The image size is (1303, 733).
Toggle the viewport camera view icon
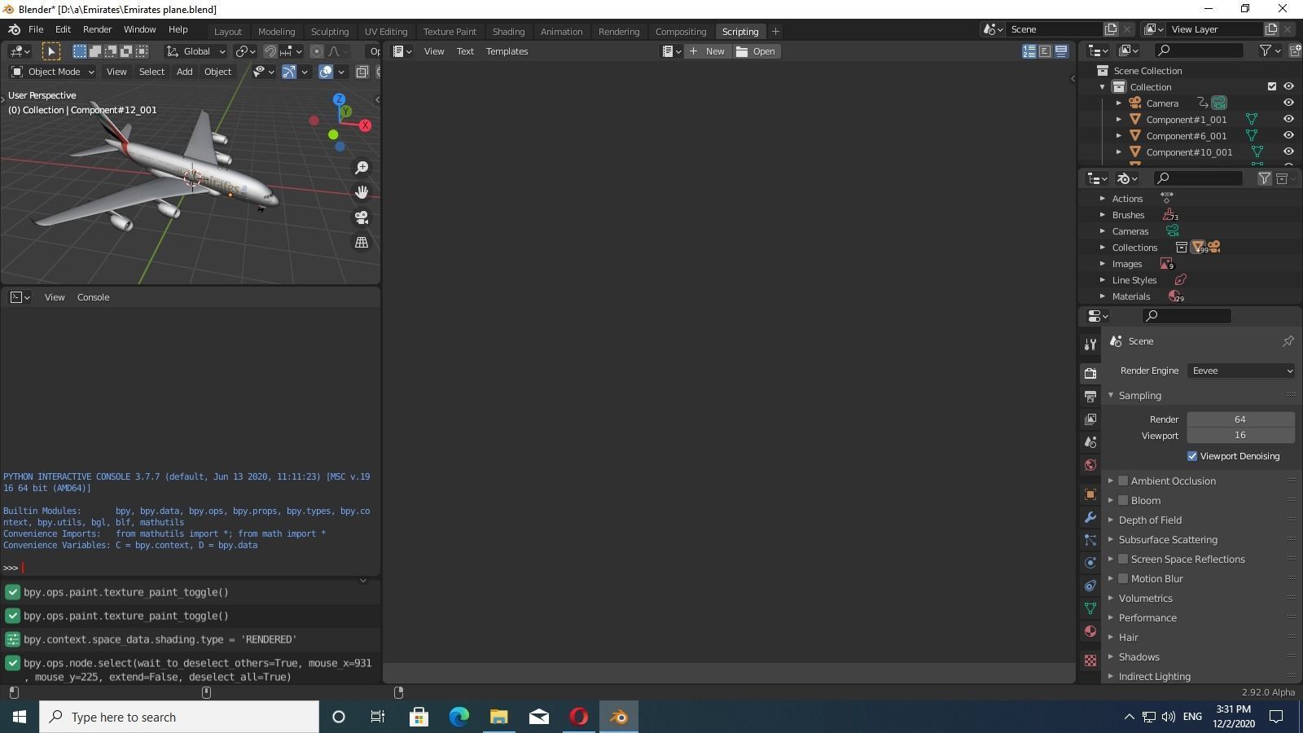362,217
